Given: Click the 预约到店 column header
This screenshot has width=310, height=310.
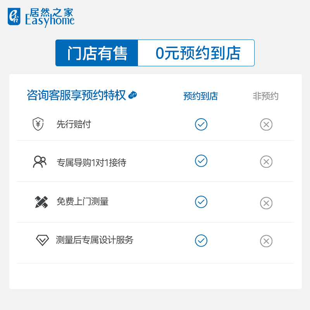Looking at the screenshot, I should tap(201, 96).
